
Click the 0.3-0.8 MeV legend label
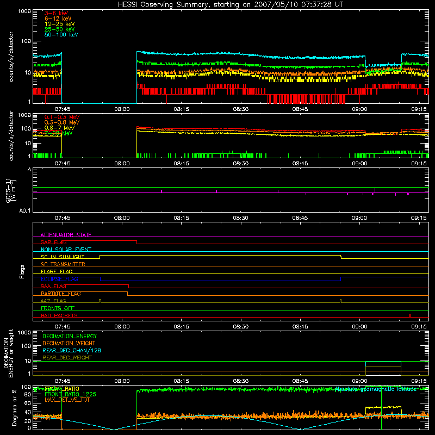coord(62,122)
